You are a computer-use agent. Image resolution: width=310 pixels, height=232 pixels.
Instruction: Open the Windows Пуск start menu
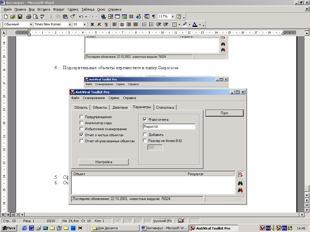click(9, 228)
